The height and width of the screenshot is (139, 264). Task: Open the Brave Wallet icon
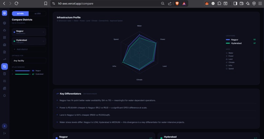pos(241,3)
